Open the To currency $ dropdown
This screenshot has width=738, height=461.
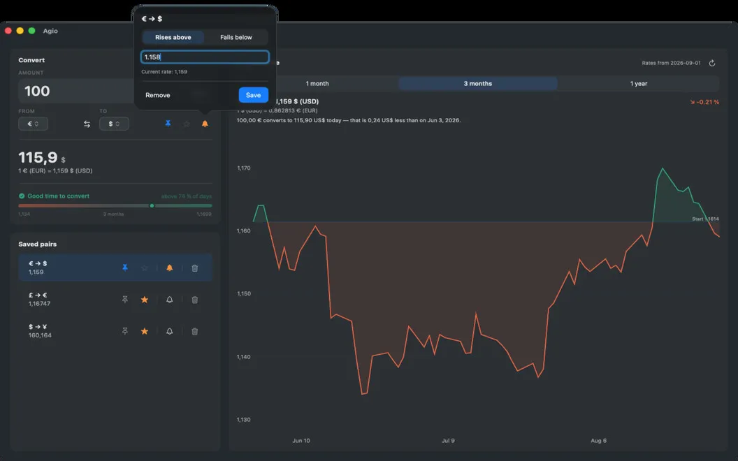(x=114, y=124)
